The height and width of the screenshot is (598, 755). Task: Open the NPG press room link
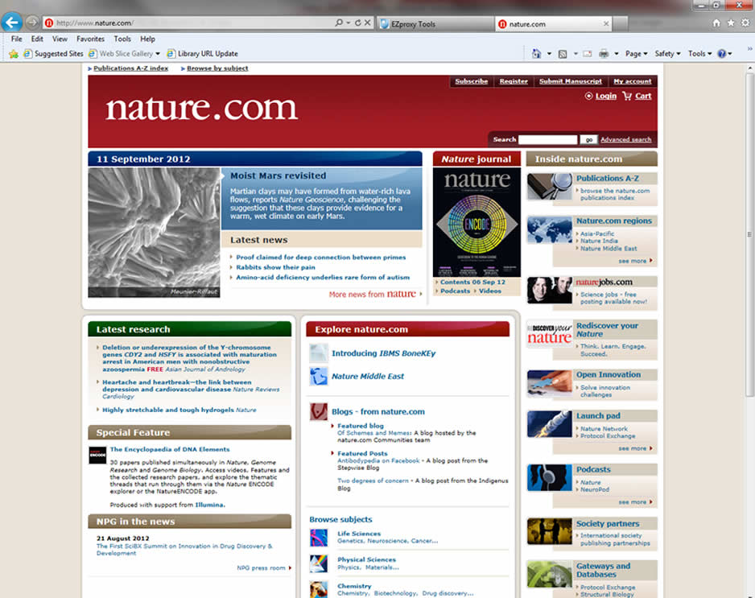tap(261, 568)
